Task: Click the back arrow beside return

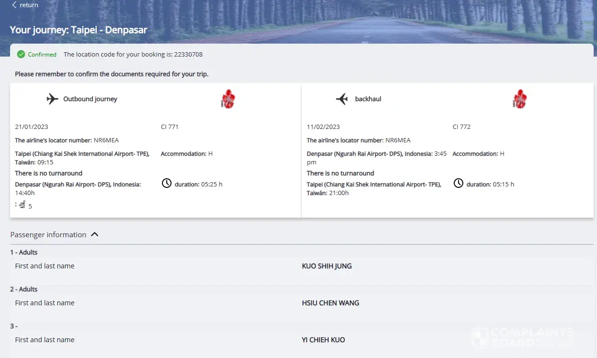Action: pos(14,5)
